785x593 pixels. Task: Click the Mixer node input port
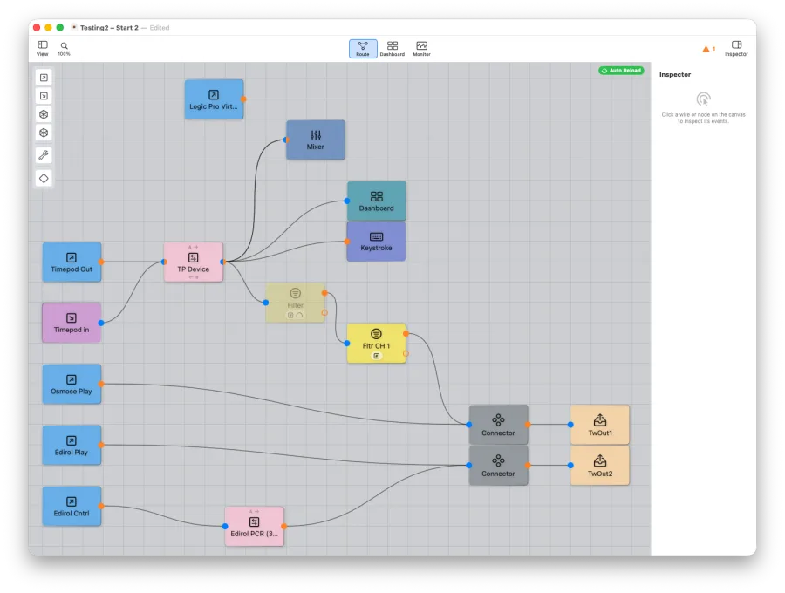286,140
